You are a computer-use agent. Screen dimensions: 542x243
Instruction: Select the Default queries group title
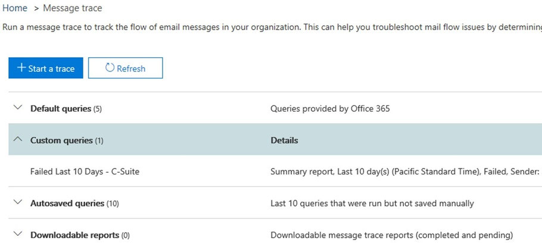point(61,108)
